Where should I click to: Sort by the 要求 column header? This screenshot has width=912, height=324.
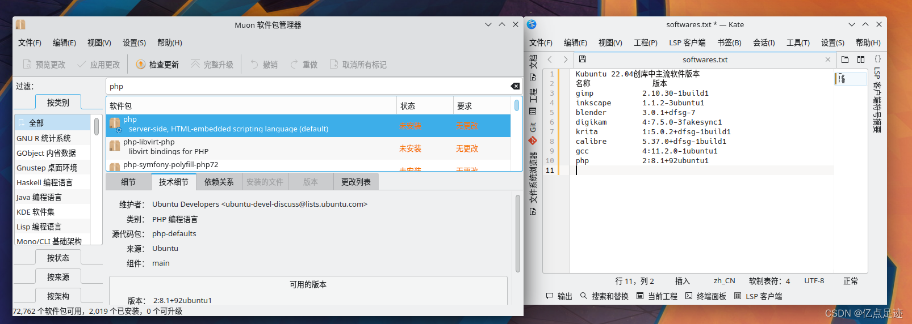[x=482, y=106]
